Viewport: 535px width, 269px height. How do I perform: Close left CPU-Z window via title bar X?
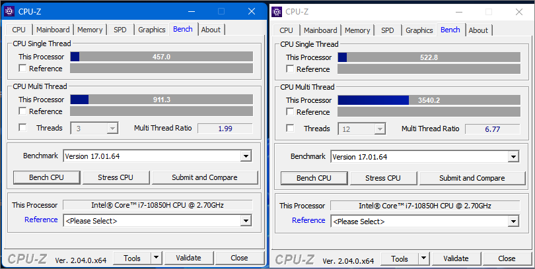(x=252, y=11)
